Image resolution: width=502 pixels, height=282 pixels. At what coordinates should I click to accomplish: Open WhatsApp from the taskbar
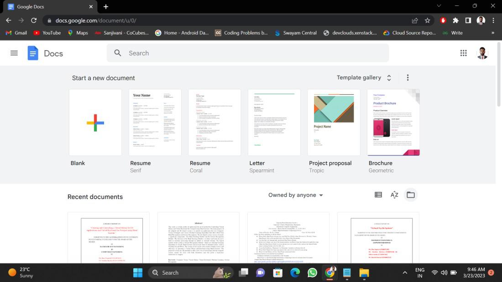(312, 273)
